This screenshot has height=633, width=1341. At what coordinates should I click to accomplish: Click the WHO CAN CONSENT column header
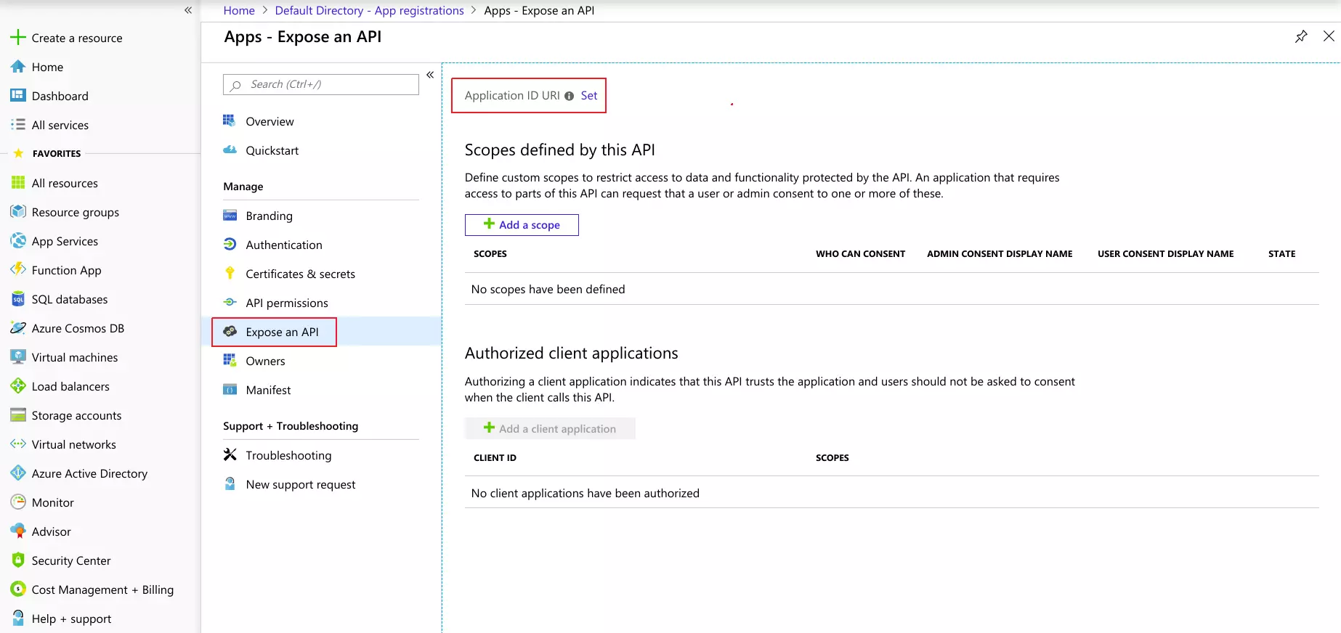point(860,254)
